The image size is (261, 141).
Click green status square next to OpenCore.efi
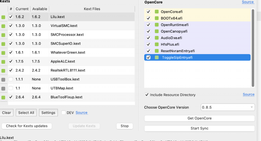pyautogui.click(x=157, y=12)
